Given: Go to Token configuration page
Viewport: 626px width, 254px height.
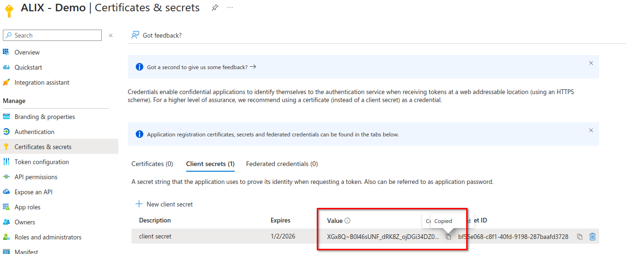Looking at the screenshot, I should 41,162.
